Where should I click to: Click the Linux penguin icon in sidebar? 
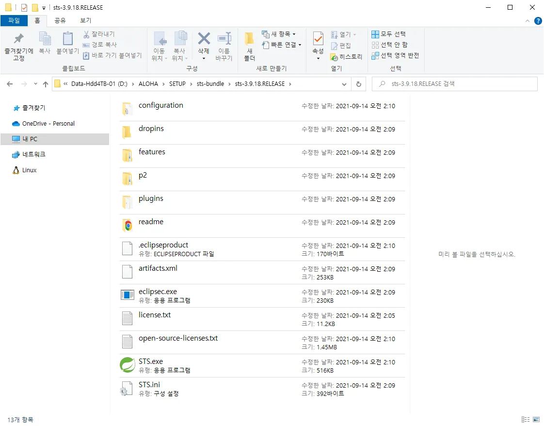point(16,170)
